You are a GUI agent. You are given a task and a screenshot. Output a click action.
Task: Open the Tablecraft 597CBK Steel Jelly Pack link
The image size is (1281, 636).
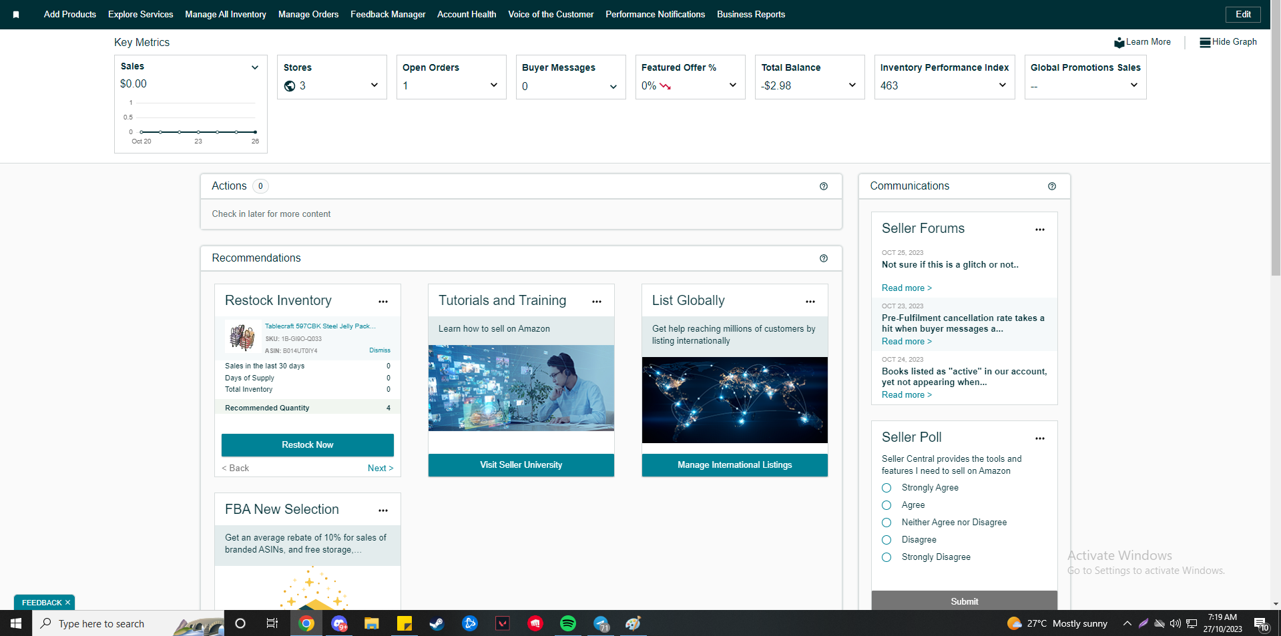click(320, 326)
